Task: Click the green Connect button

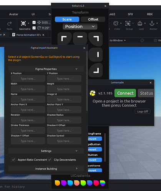Action: pos(125,93)
